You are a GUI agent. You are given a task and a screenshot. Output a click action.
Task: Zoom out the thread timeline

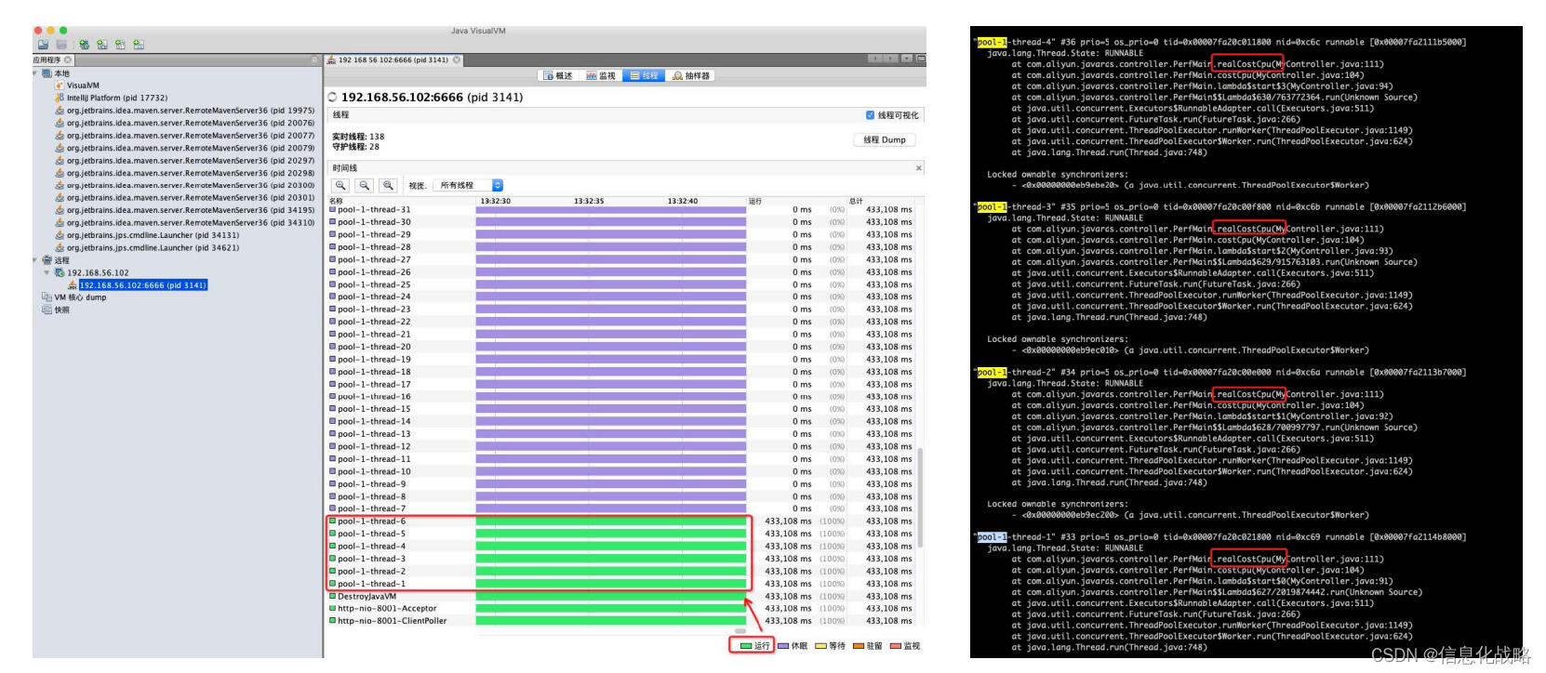365,185
